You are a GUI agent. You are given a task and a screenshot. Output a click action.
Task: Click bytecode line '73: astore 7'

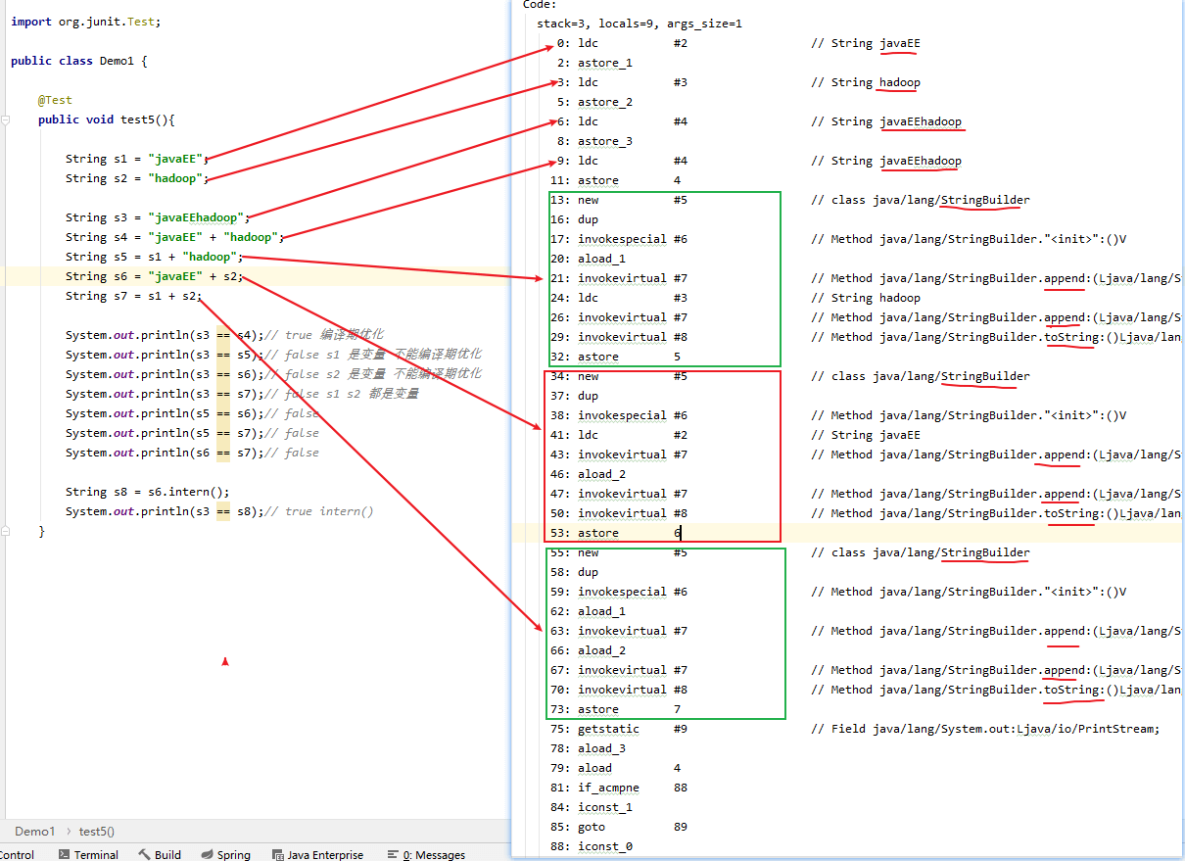615,709
